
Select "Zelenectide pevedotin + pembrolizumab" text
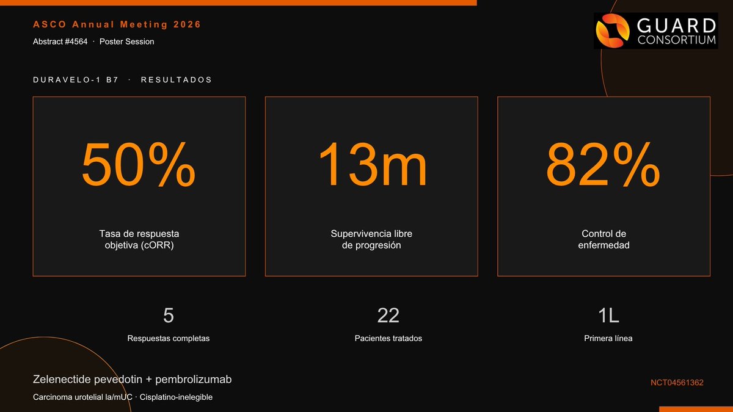pyautogui.click(x=133, y=380)
